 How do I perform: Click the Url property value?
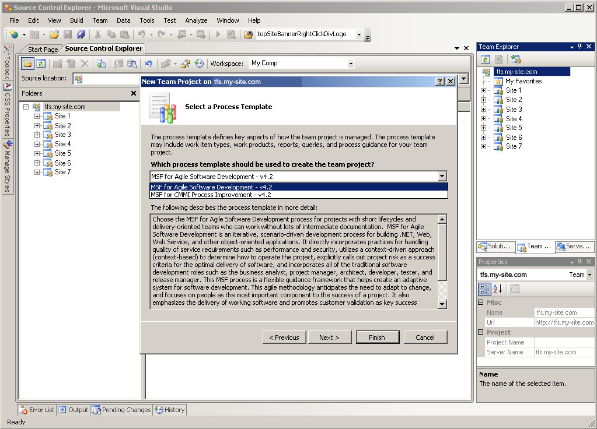click(x=564, y=322)
